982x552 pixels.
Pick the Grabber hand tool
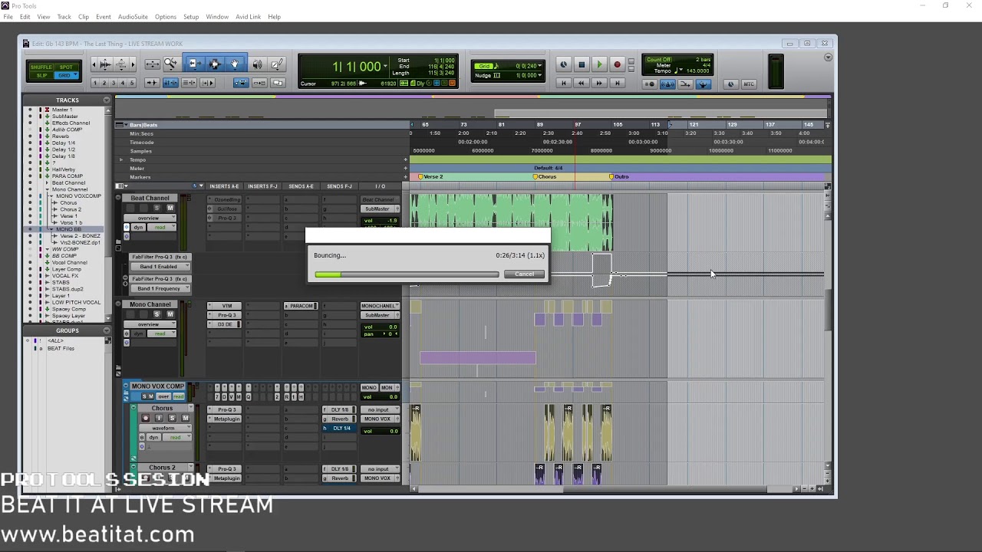[235, 64]
